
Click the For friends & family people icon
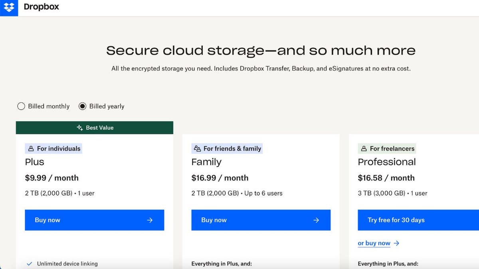pos(197,149)
